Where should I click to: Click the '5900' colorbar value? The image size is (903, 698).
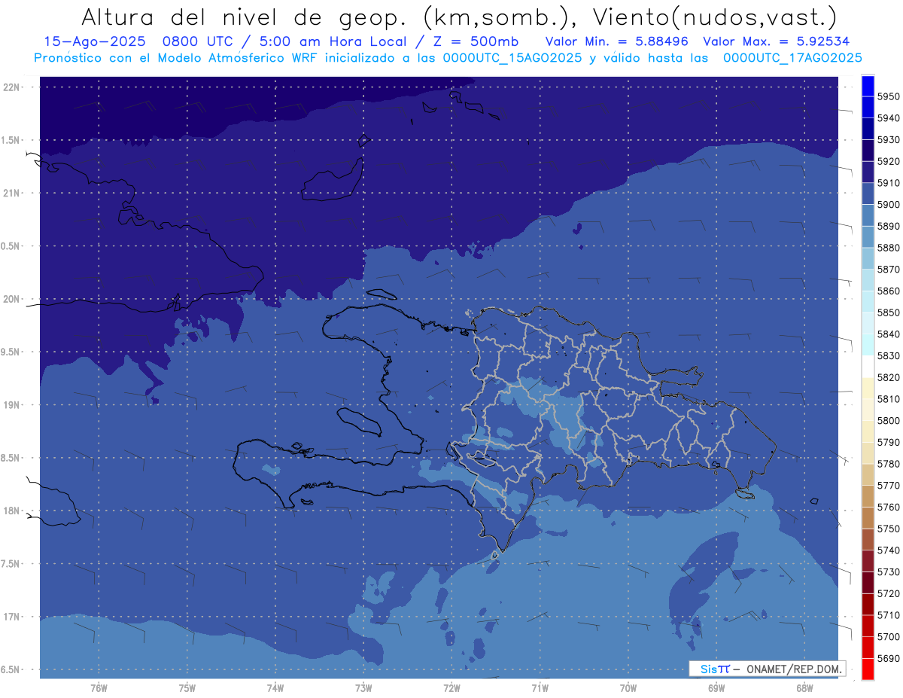[x=888, y=205]
